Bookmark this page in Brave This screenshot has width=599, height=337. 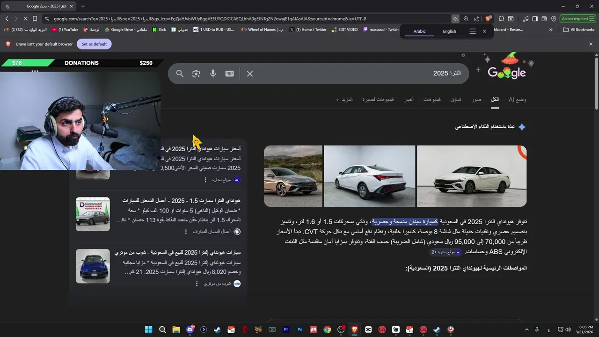coord(35,19)
